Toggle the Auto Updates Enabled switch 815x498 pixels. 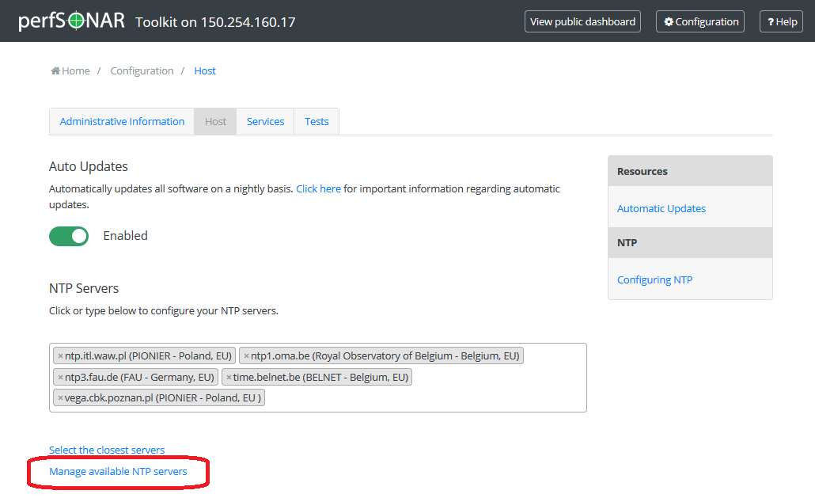click(69, 236)
